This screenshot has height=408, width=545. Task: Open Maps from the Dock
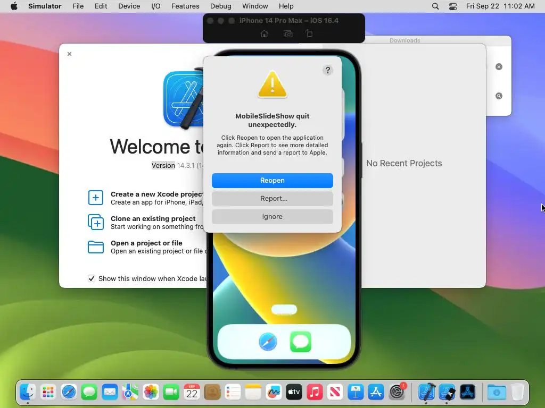[x=130, y=392]
